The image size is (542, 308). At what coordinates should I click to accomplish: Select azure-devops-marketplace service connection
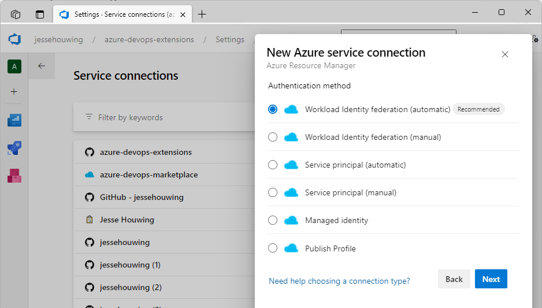(x=149, y=175)
